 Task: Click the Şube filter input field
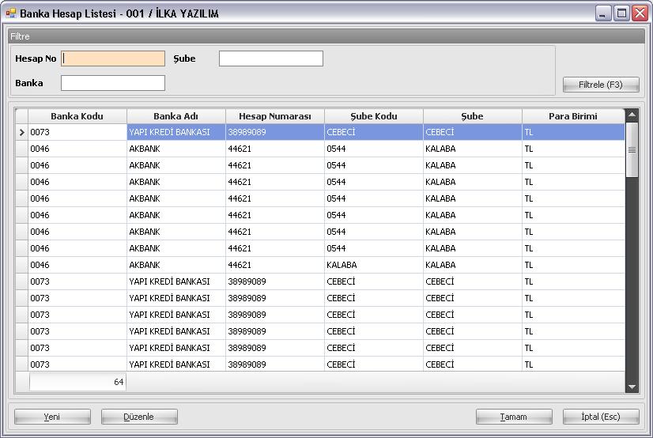coord(270,59)
